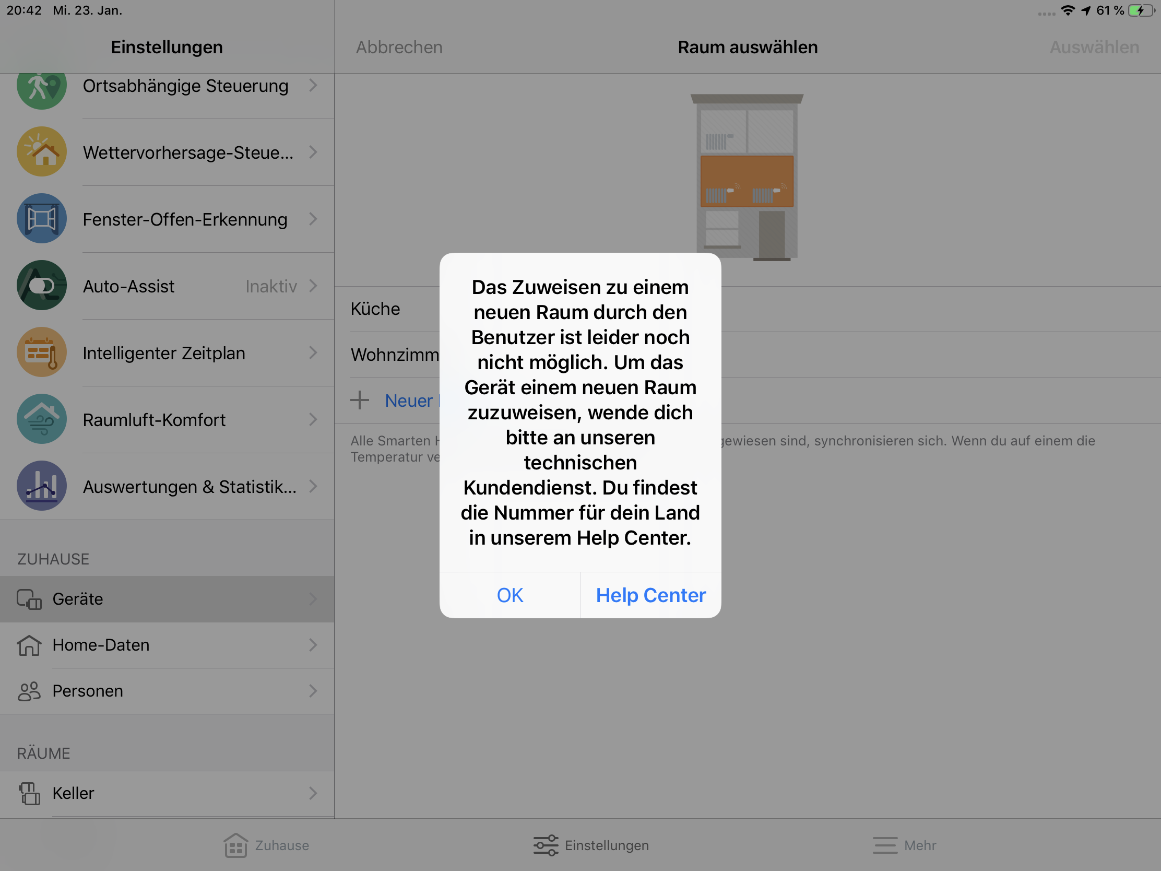Viewport: 1161px width, 871px height.
Task: Tap the Wettervorhersage sun-house icon
Action: pos(41,152)
